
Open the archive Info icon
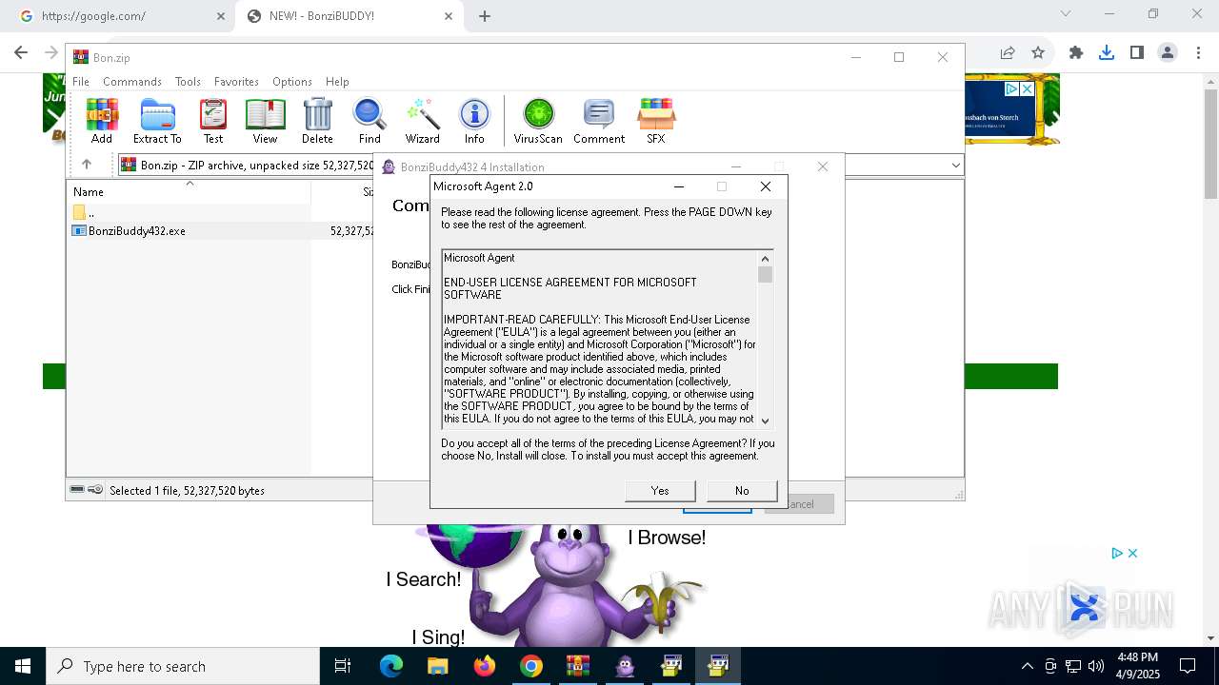tap(474, 121)
